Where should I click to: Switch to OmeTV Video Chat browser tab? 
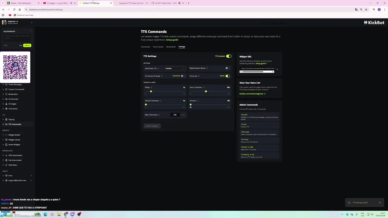(x=167, y=3)
